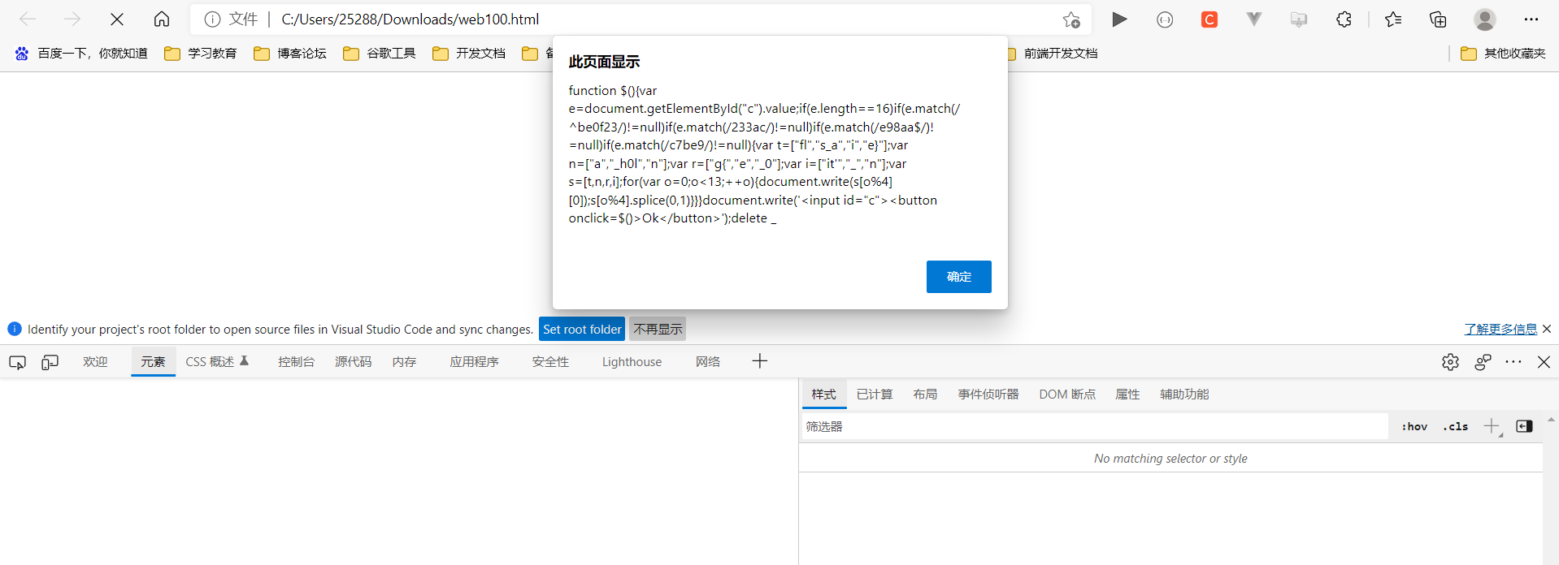Open the 博客论坛 bookmark folder
The image size is (1559, 565).
289,54
